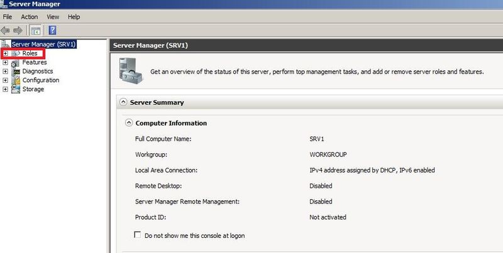Select Diagnostics in the console tree
Viewport: 503px width, 253px height.
point(38,72)
